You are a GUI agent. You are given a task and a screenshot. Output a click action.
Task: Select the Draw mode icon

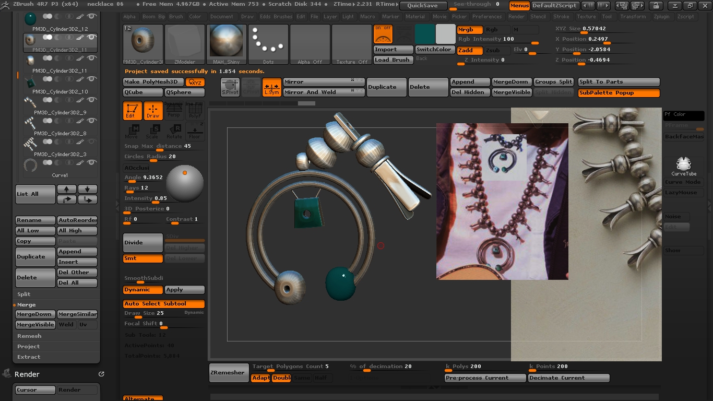coord(153,111)
